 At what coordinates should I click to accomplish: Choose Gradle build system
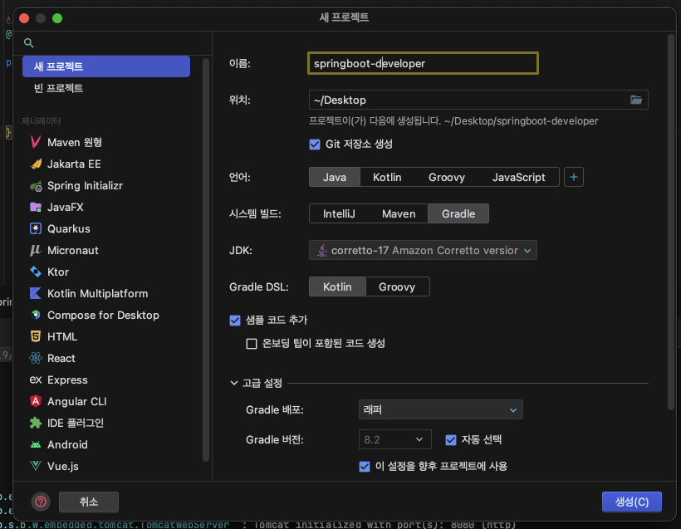pos(458,213)
